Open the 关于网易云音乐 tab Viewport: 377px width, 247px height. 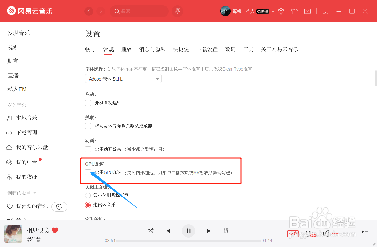click(280, 49)
